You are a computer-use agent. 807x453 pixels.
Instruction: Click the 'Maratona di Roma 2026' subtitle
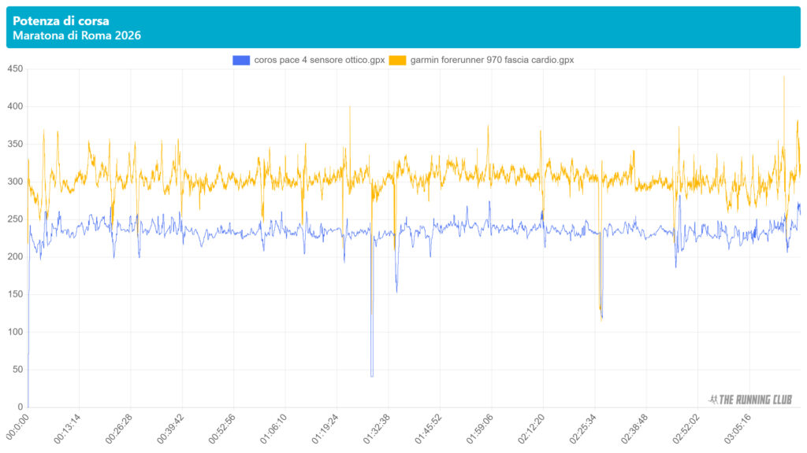pyautogui.click(x=77, y=36)
